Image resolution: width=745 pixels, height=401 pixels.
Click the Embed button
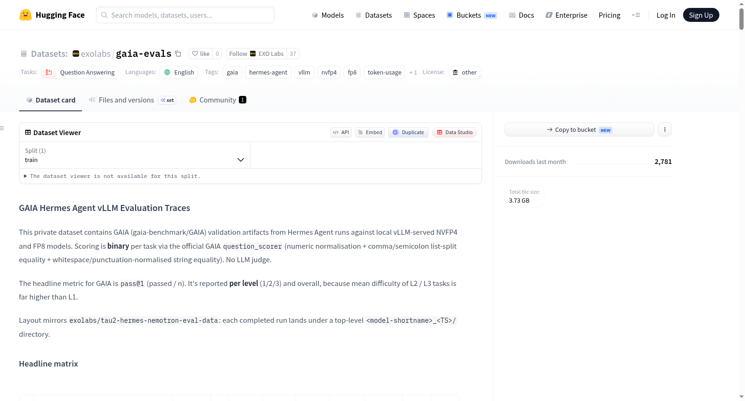pyautogui.click(x=370, y=132)
